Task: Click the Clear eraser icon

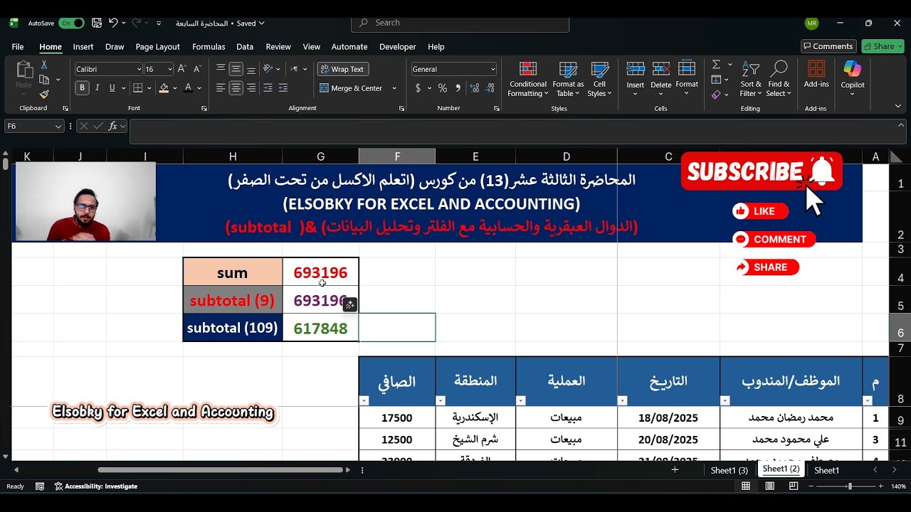Action: pyautogui.click(x=717, y=94)
